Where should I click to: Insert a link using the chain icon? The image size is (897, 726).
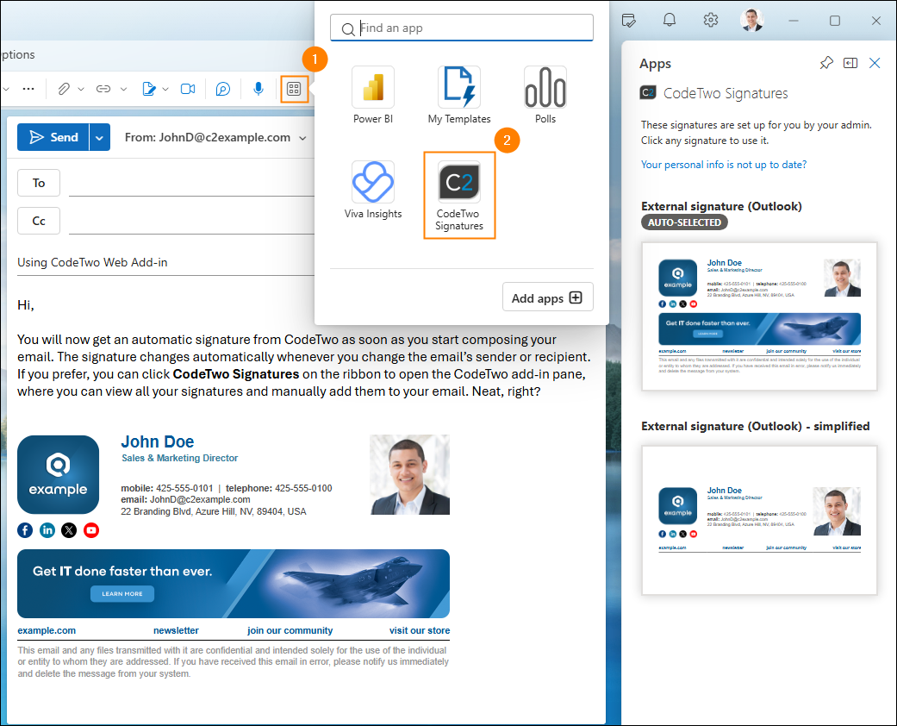103,89
